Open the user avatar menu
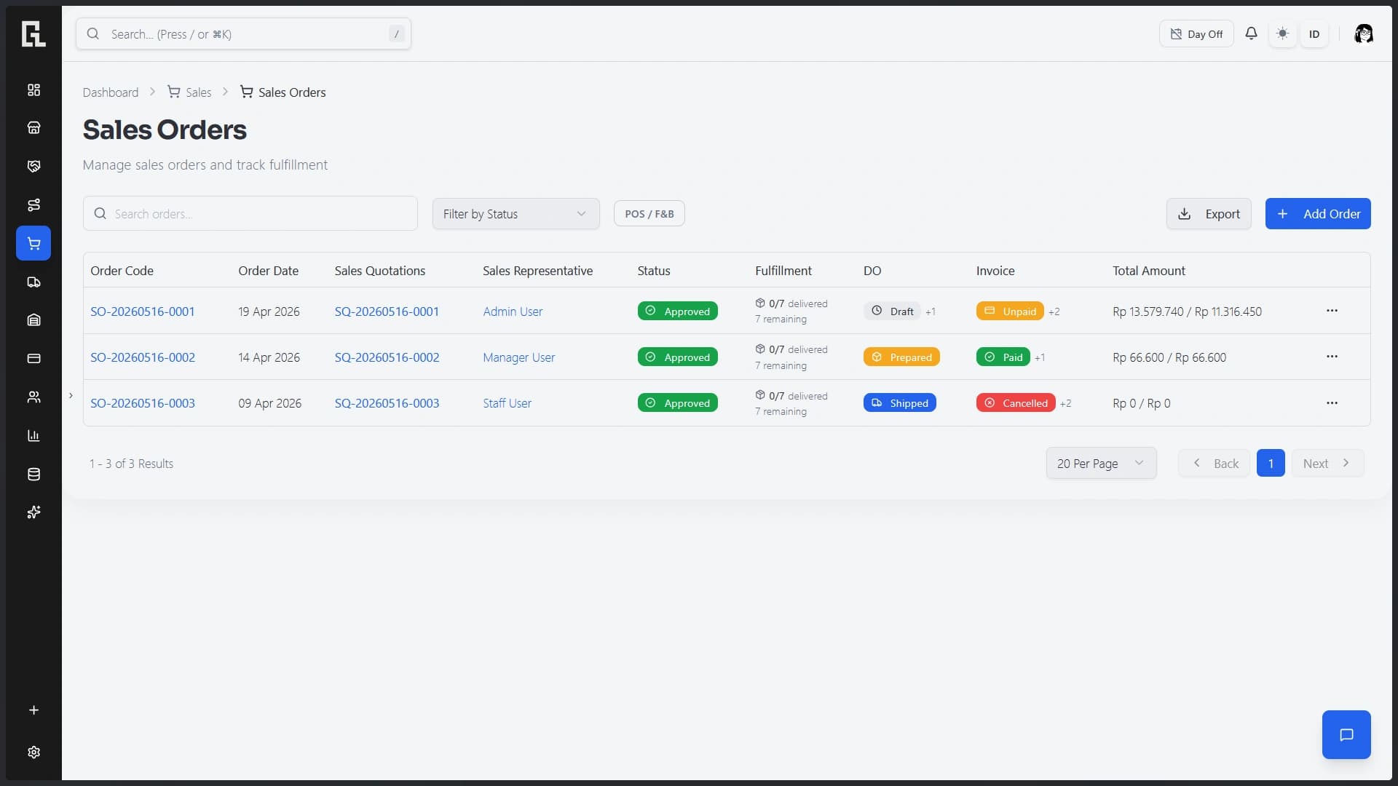Screen dimensions: 1398x786 [1364, 33]
